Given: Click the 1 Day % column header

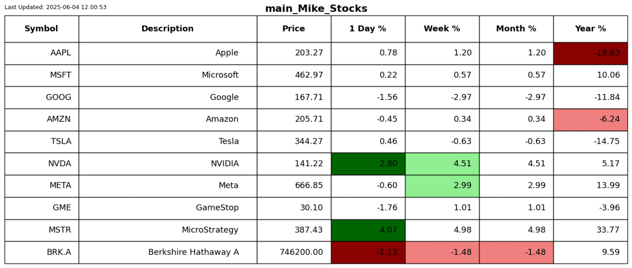Looking at the screenshot, I should tap(367, 29).
